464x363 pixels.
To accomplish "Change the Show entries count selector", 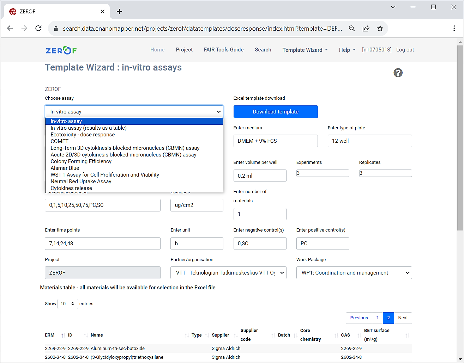I will [x=68, y=304].
